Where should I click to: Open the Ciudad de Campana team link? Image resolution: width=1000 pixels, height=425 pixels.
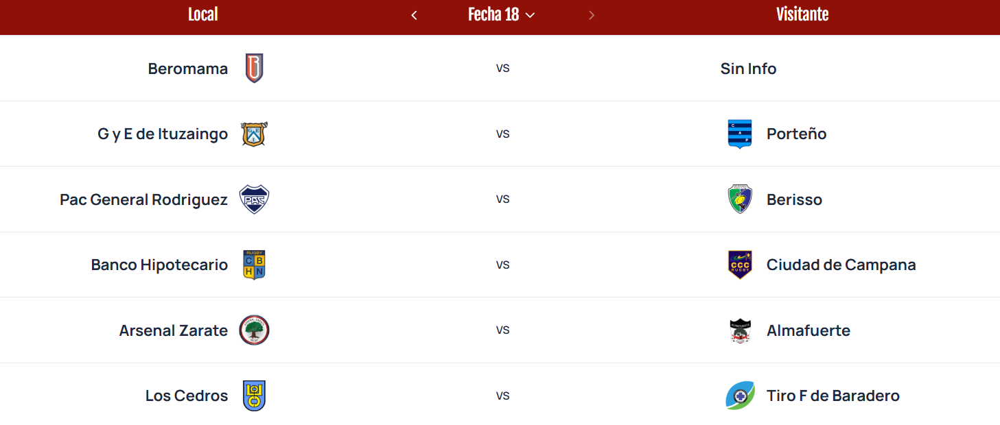tap(841, 265)
